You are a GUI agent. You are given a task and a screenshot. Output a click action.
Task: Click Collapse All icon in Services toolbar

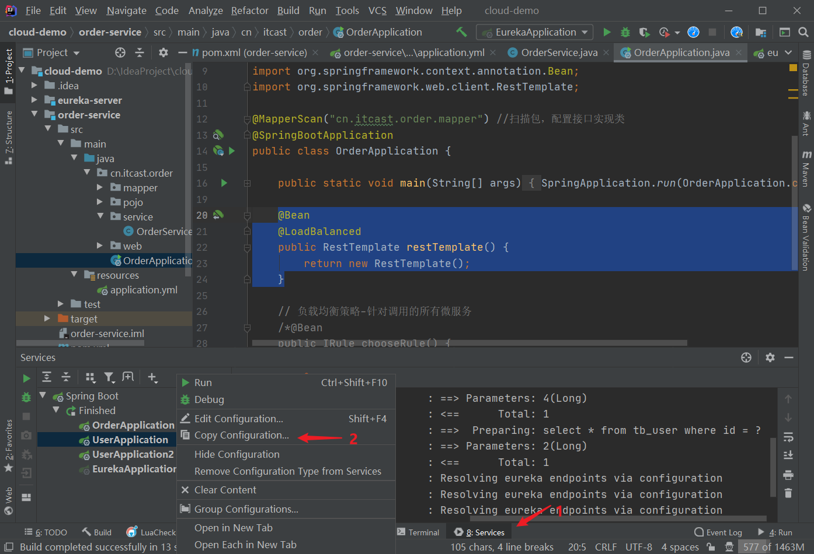[66, 377]
